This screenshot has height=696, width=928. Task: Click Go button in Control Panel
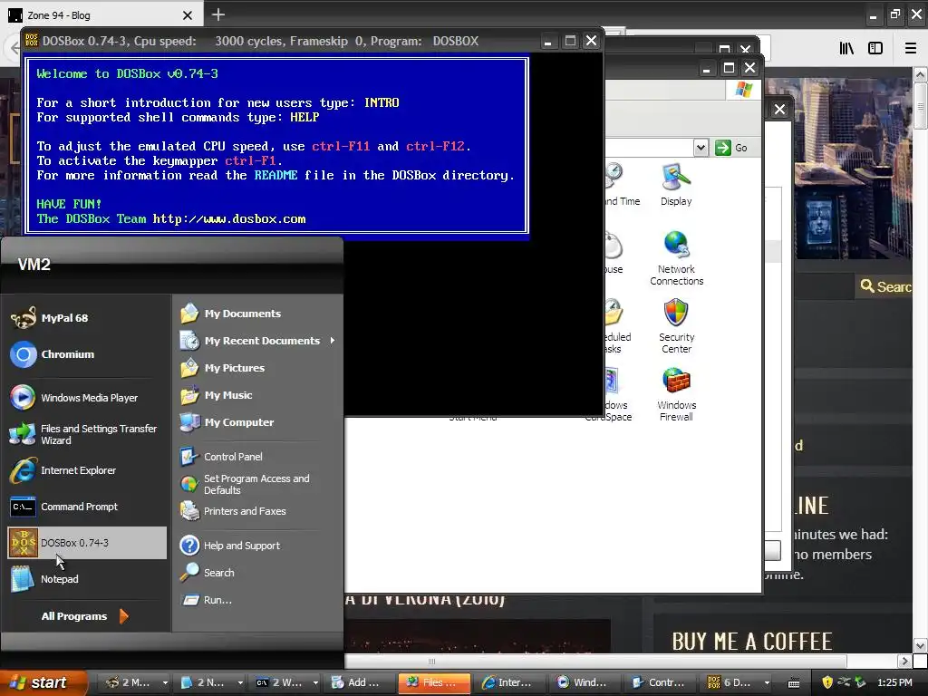tap(732, 148)
